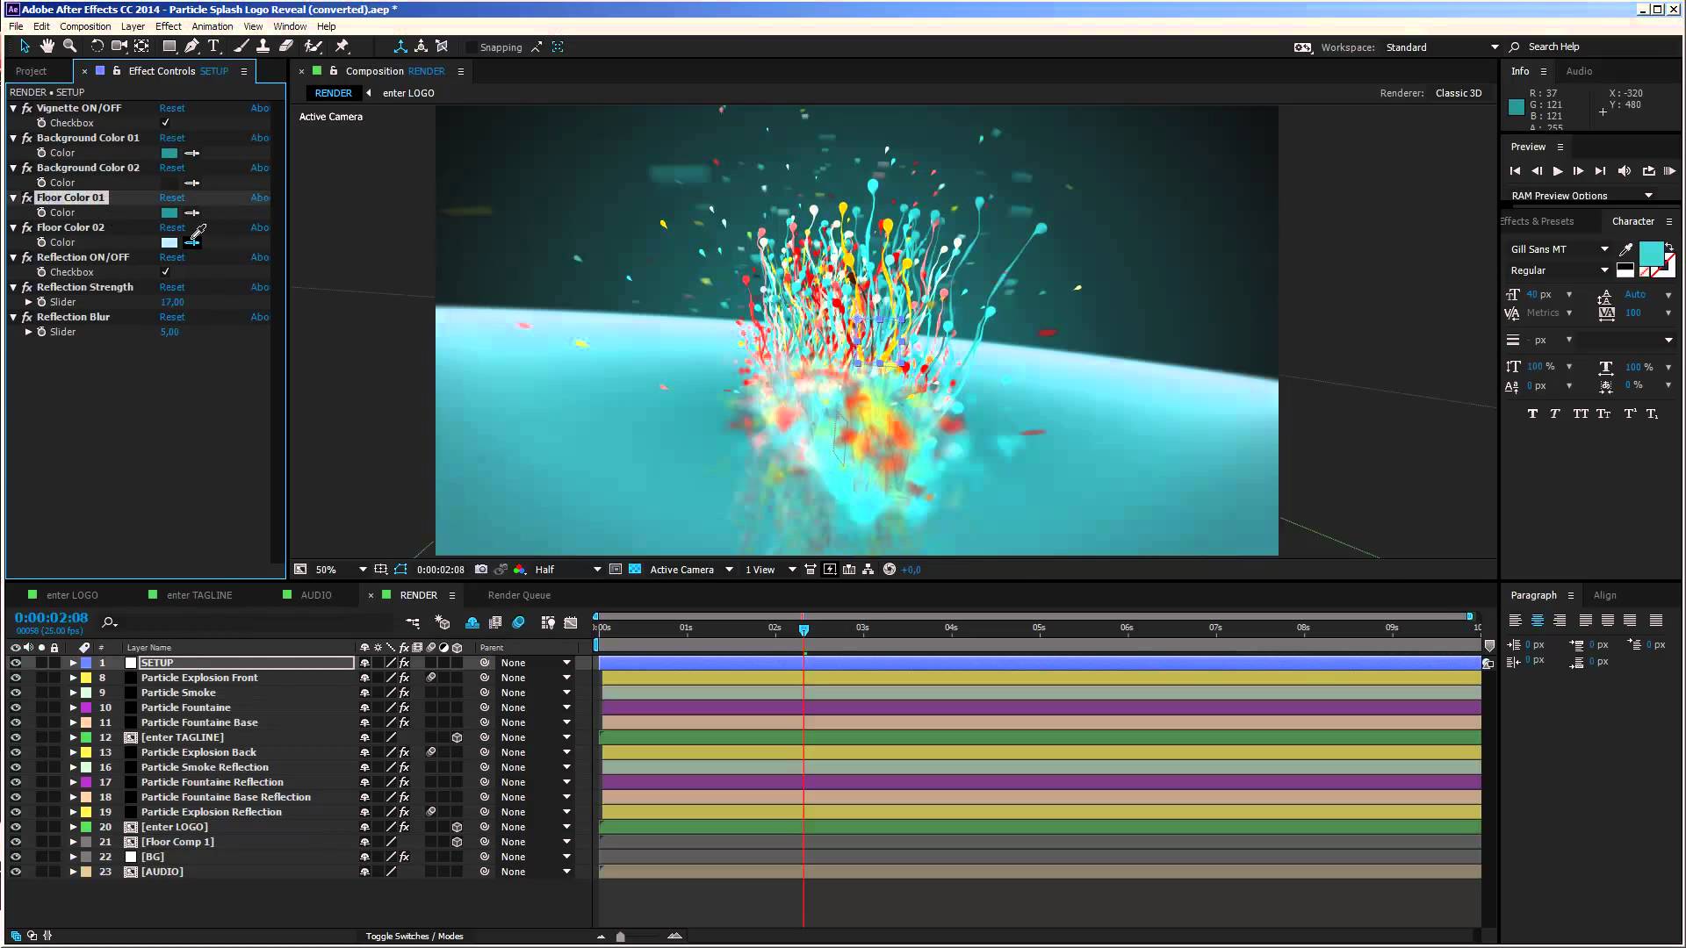Open Composition Mini-Flowchart in timeline
Image resolution: width=1686 pixels, height=948 pixels.
pyautogui.click(x=413, y=622)
